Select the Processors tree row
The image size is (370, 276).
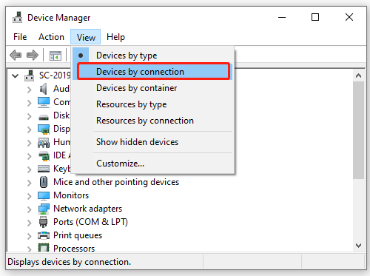tap(74, 248)
